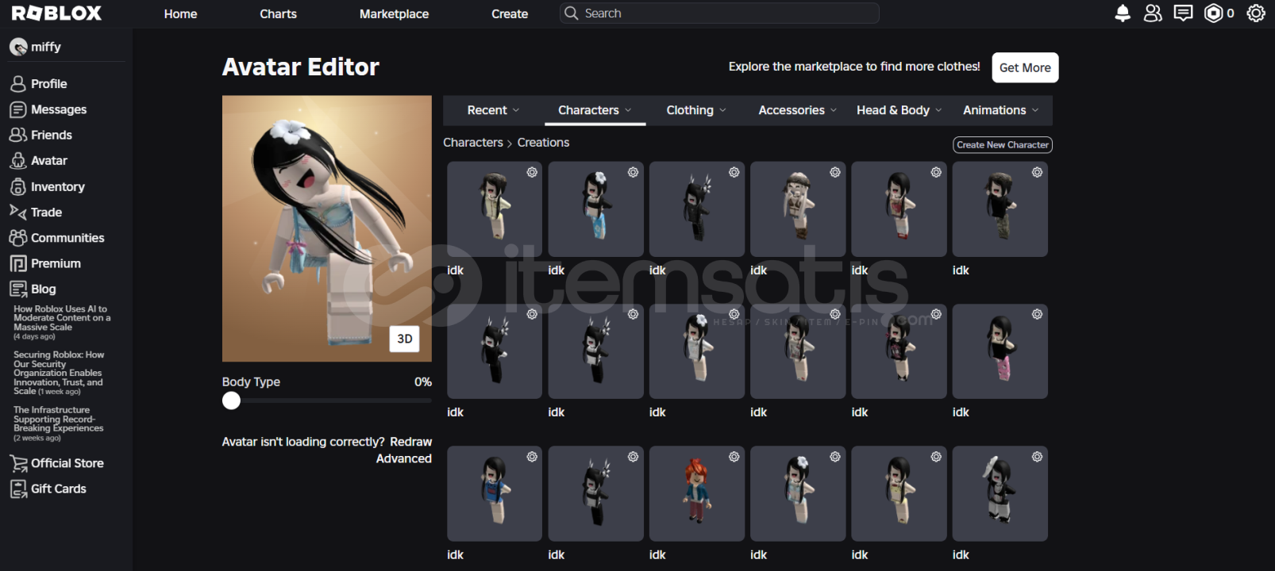The height and width of the screenshot is (571, 1275).
Task: Open gear on pink-skirt character
Action: pos(1038,314)
